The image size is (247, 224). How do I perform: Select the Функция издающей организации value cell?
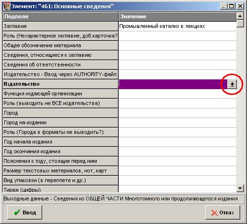tap(177, 94)
